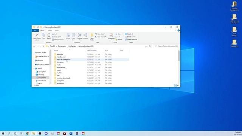The height and width of the screenshot is (136, 242).
Task: Click Select none in ribbon
Action: (x=130, y=37)
